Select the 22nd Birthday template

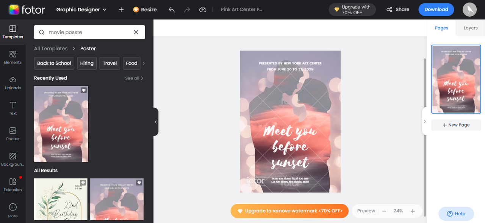click(x=61, y=199)
